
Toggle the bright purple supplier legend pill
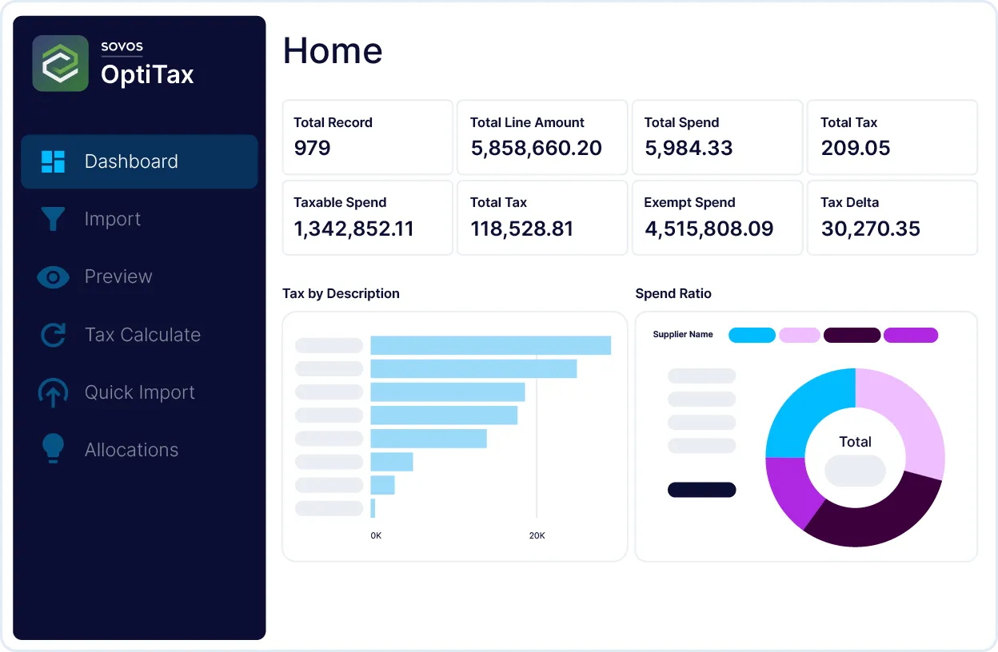pos(910,335)
